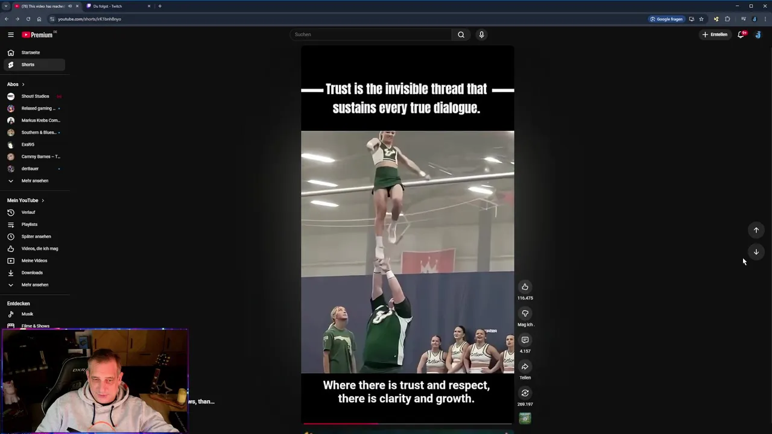Open the install app icon in address bar
This screenshot has width=772, height=434.
[691, 19]
